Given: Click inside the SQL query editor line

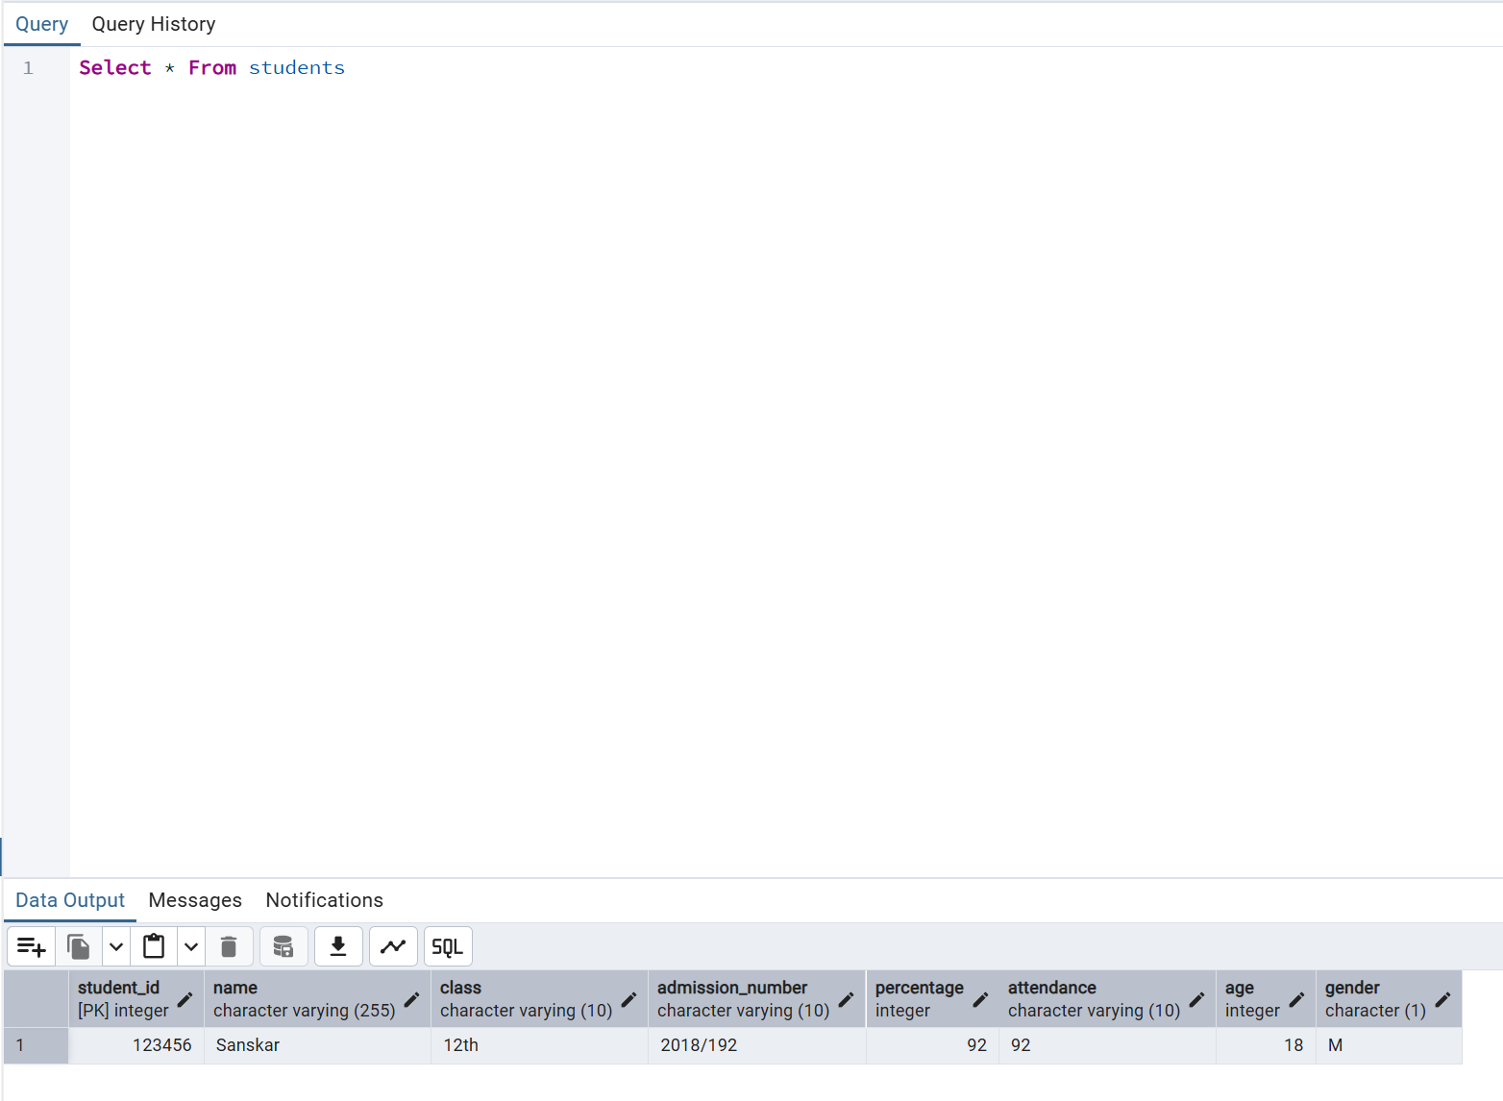Looking at the screenshot, I should 577,68.
